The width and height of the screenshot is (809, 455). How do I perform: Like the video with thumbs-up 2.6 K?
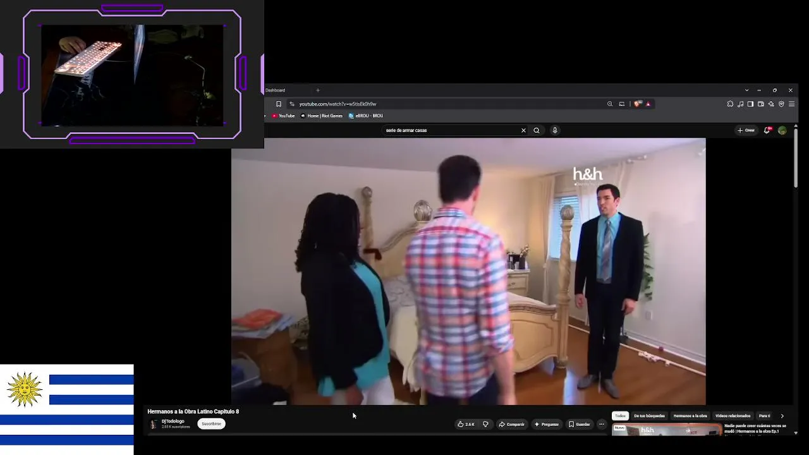point(466,425)
